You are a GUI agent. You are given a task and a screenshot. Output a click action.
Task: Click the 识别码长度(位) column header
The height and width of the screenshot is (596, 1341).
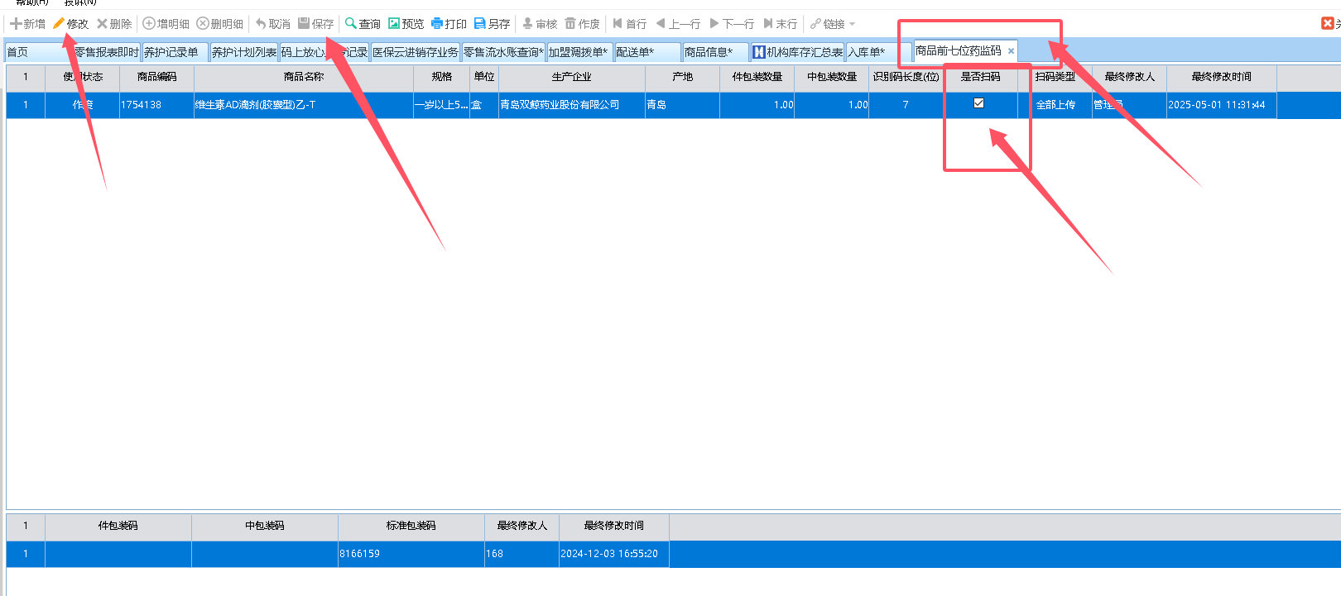click(906, 77)
